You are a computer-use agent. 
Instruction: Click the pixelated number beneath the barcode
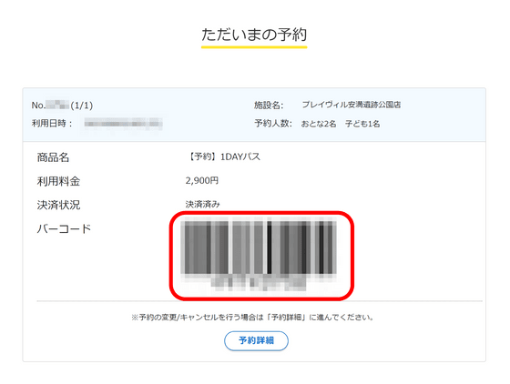(x=259, y=282)
